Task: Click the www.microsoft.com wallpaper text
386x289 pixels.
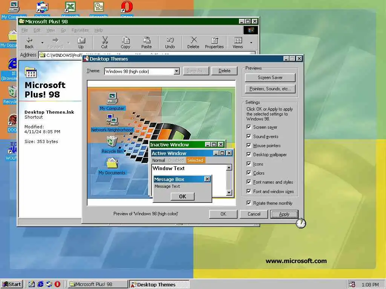Action: click(x=296, y=261)
